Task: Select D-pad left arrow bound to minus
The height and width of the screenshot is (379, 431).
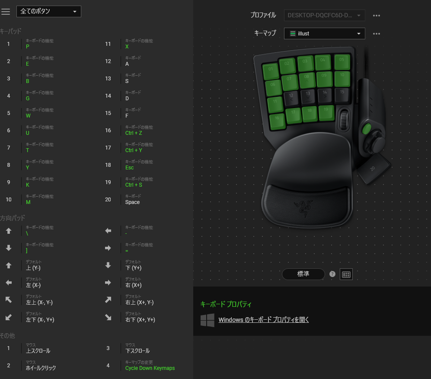Action: point(108,231)
